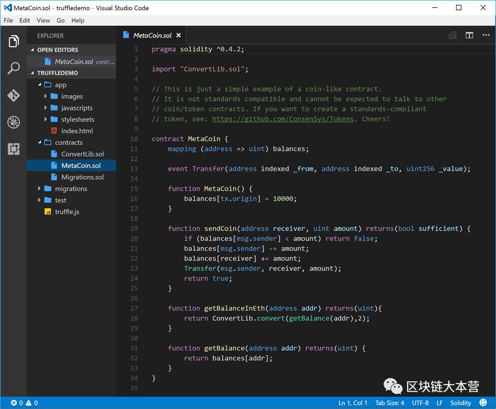Click the EXPLORER panel title
This screenshot has width=496, height=409.
pyautogui.click(x=50, y=36)
